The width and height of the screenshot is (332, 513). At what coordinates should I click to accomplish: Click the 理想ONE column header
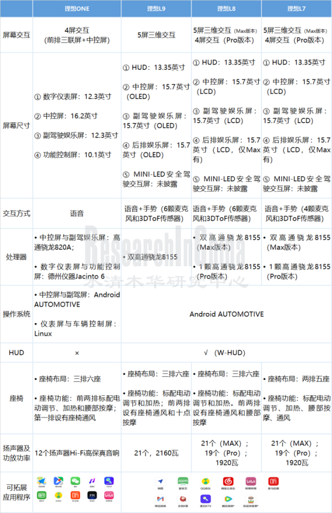77,9
